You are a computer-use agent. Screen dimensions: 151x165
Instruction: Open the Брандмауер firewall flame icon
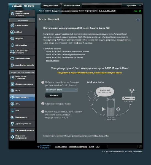[x=12, y=117]
